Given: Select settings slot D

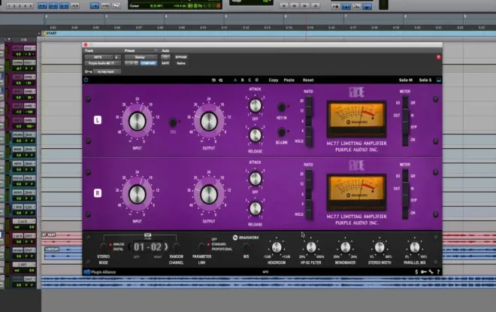Looking at the screenshot, I should coord(256,80).
